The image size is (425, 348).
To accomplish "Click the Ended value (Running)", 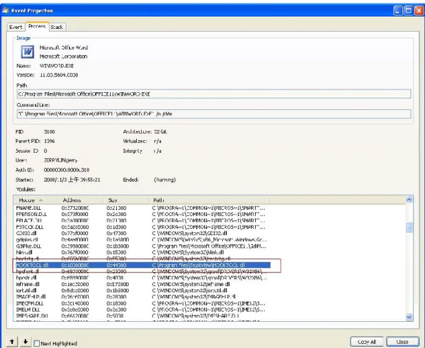I will pyautogui.click(x=164, y=180).
